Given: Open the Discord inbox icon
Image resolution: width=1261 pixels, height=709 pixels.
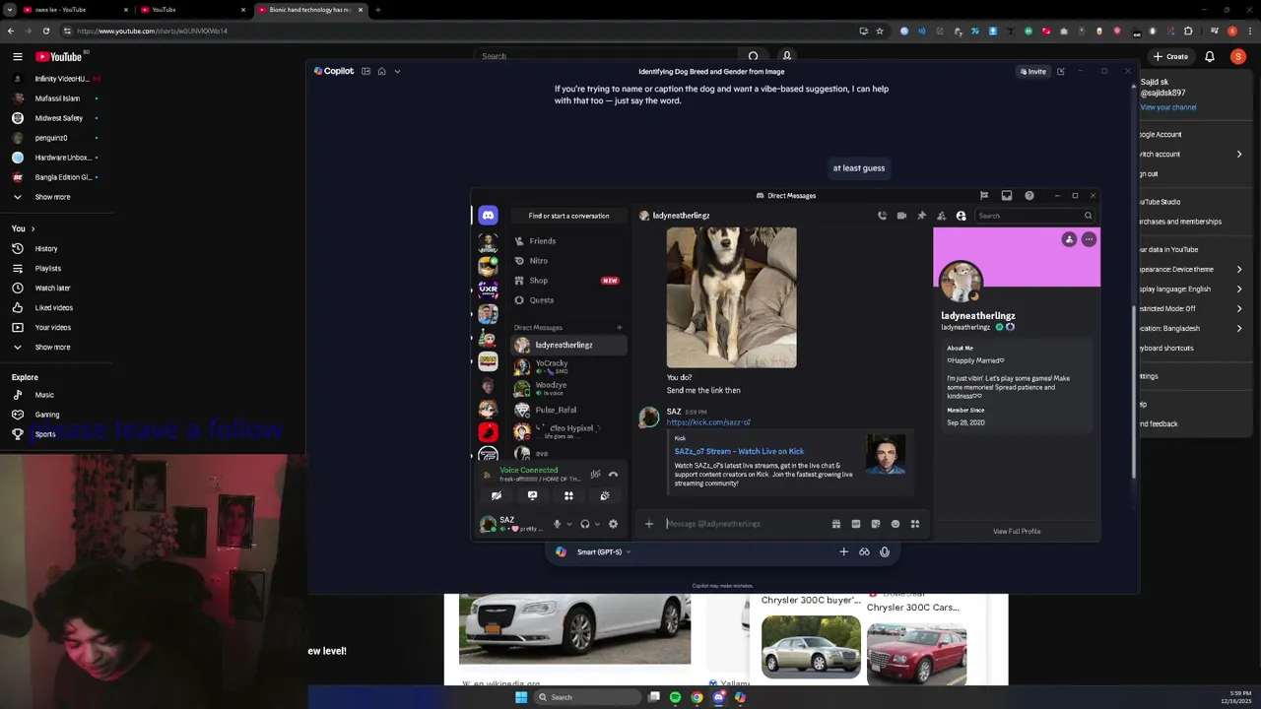Looking at the screenshot, I should click(1006, 195).
